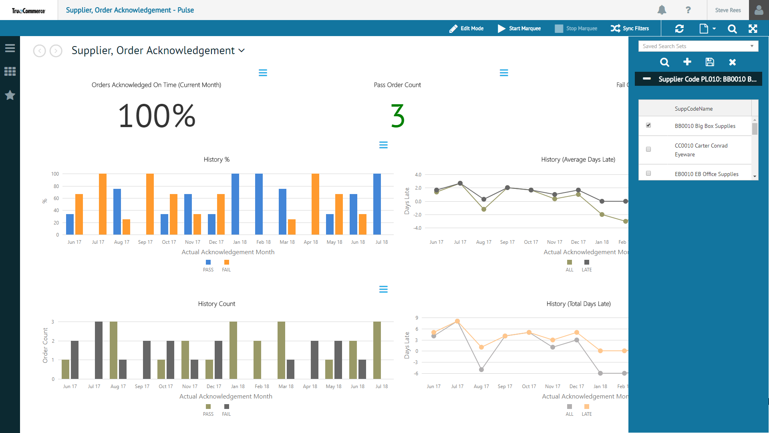Go to the next dashboard arrow
Viewport: 769px width, 433px height.
[56, 51]
